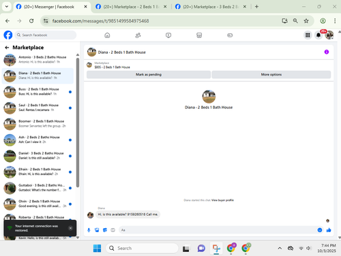Image resolution: width=341 pixels, height=256 pixels.
Task: Open the Snipping Tool taskbar icon
Action: tap(216, 248)
